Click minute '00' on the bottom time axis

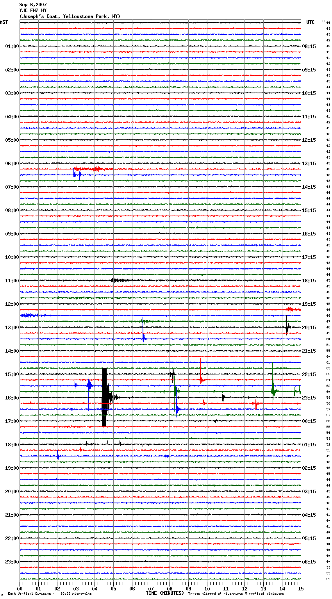click(20, 588)
